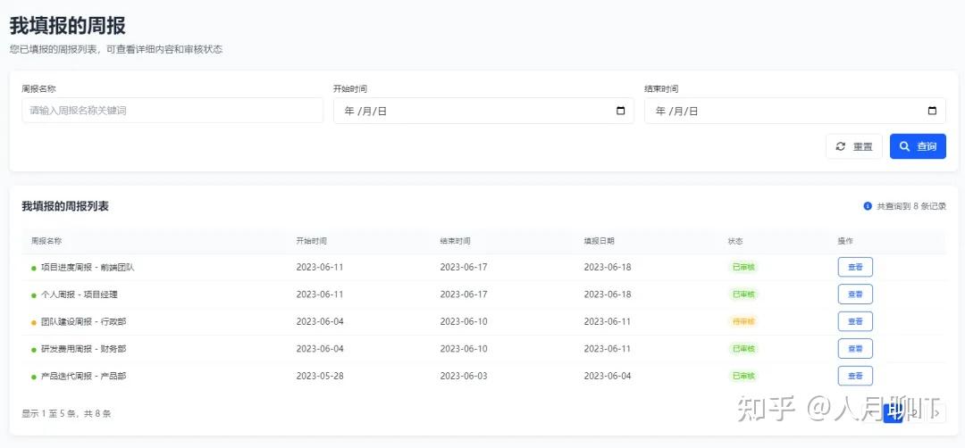Select row 个人周报 - 项目经理
This screenshot has width=965, height=448.
(483, 295)
